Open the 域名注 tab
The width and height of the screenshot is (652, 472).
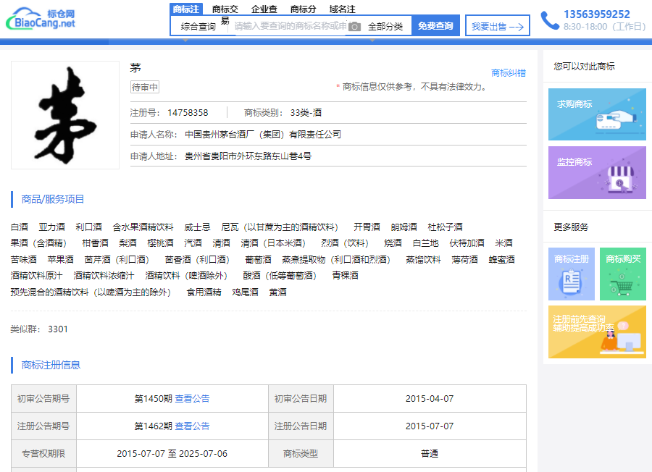(342, 9)
